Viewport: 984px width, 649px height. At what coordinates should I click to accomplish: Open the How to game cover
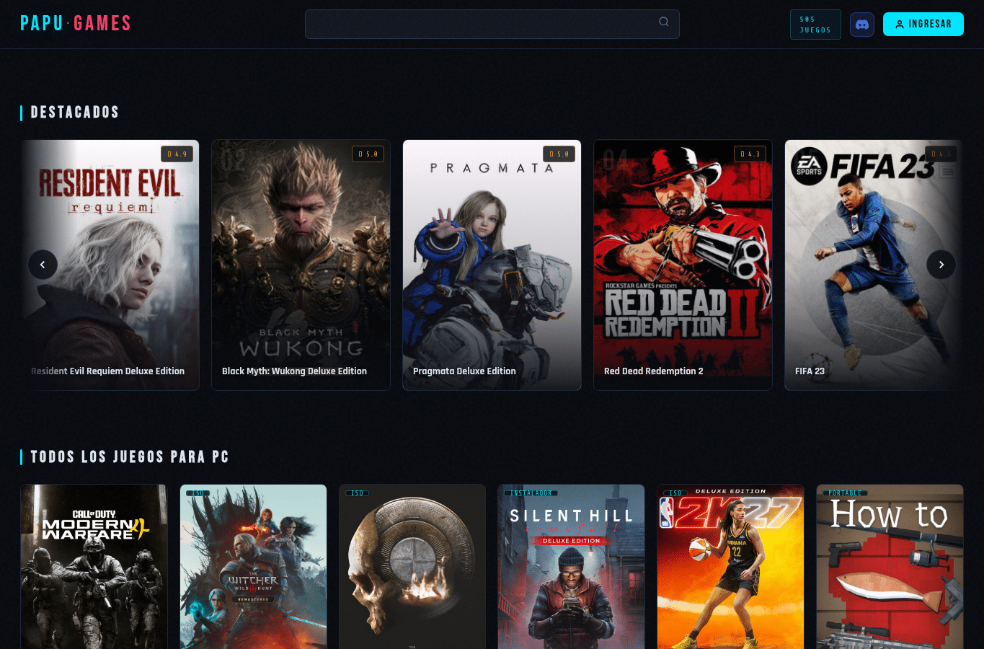click(890, 567)
